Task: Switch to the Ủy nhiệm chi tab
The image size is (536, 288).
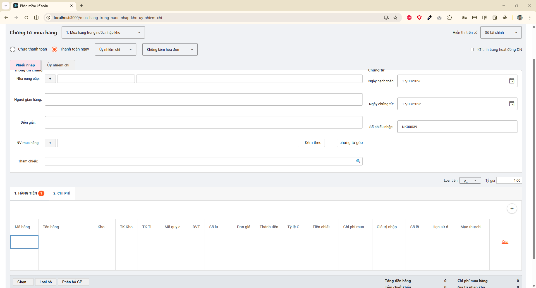Action: [x=58, y=65]
